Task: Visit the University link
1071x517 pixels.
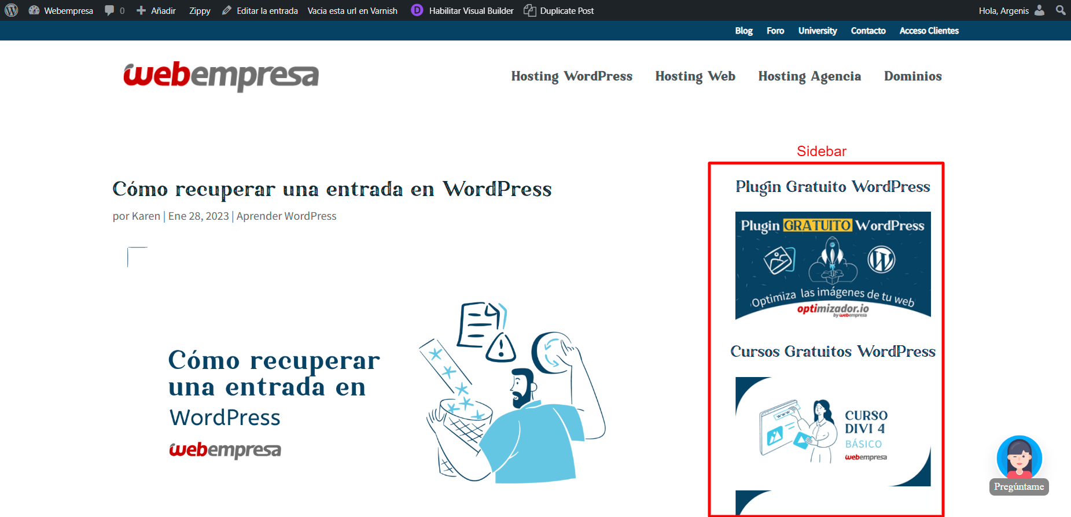Action: 818,31
